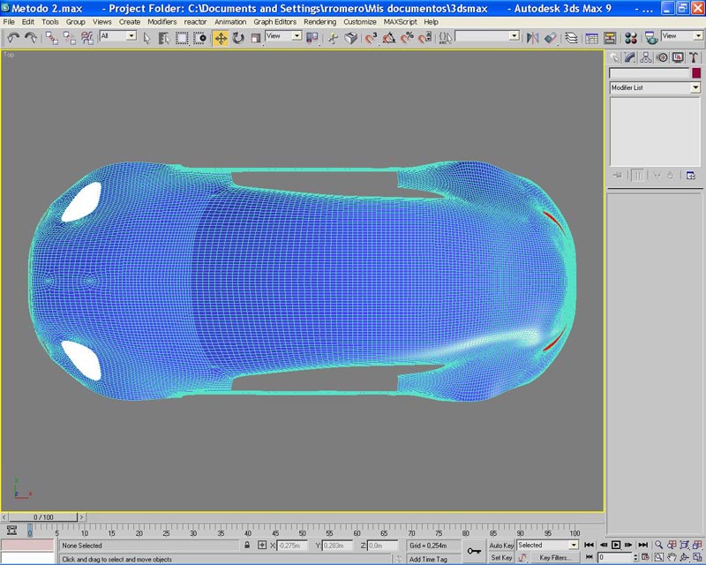Toggle the 3D Snaps button
Image resolution: width=706 pixels, height=565 pixels.
(371, 38)
